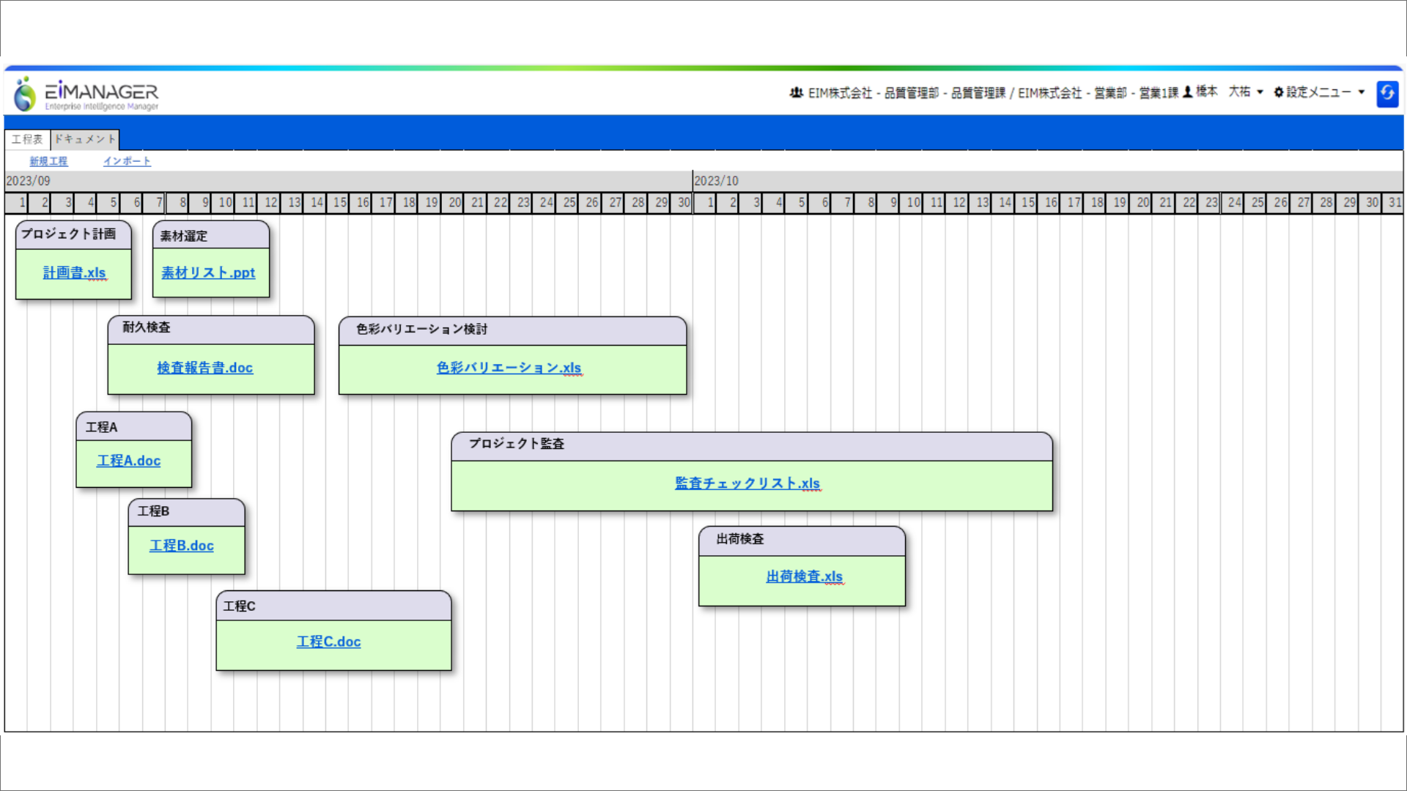Image resolution: width=1407 pixels, height=791 pixels.
Task: Click the blue refresh icon button
Action: [1386, 93]
